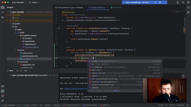Open the Git tool window icon
This screenshot has width=191, height=107.
click(3, 101)
